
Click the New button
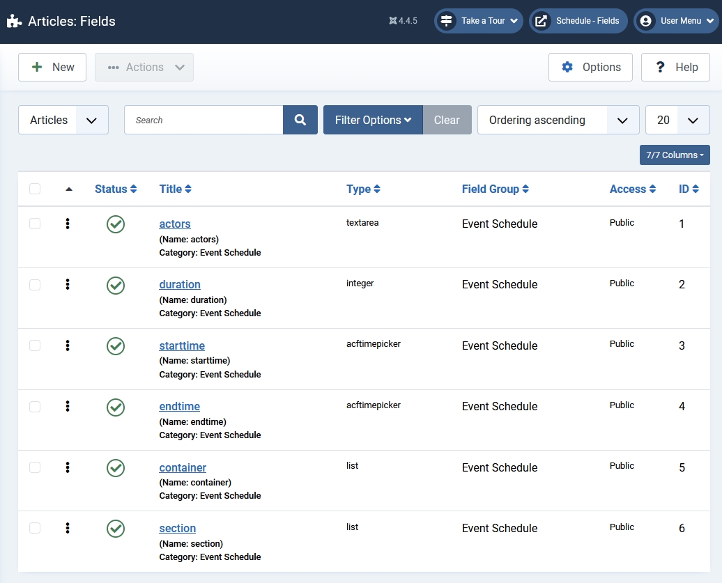52,67
